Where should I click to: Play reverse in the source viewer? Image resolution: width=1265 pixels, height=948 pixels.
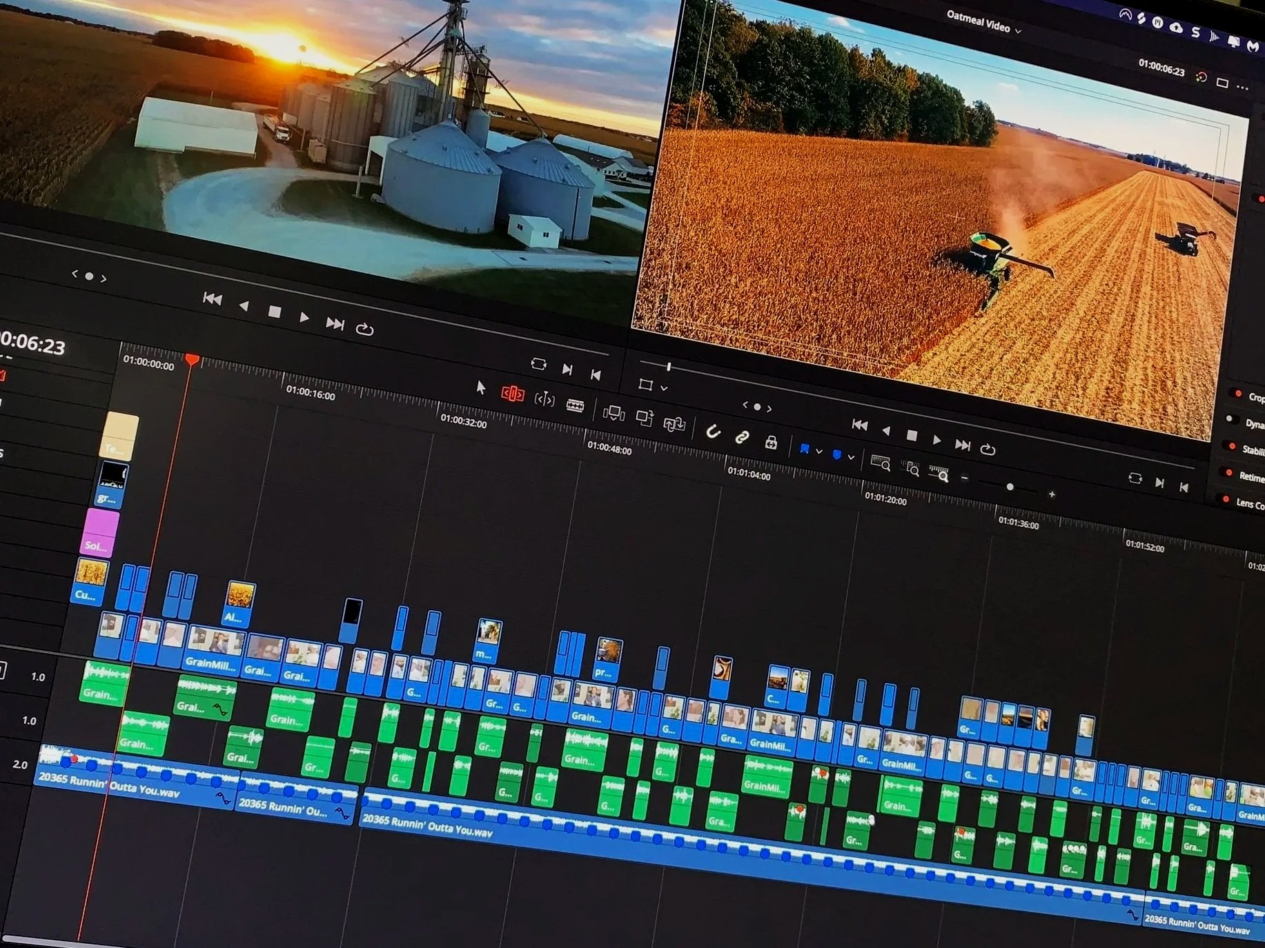[244, 305]
